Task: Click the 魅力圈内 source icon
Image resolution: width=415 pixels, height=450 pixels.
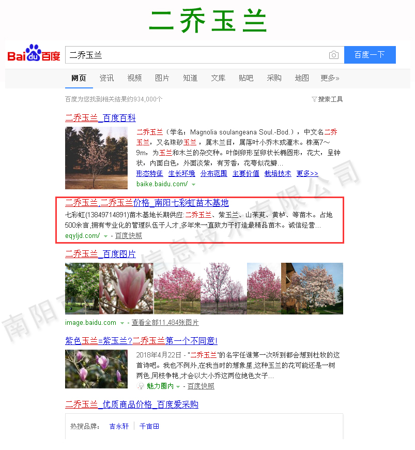Action: tap(140, 386)
